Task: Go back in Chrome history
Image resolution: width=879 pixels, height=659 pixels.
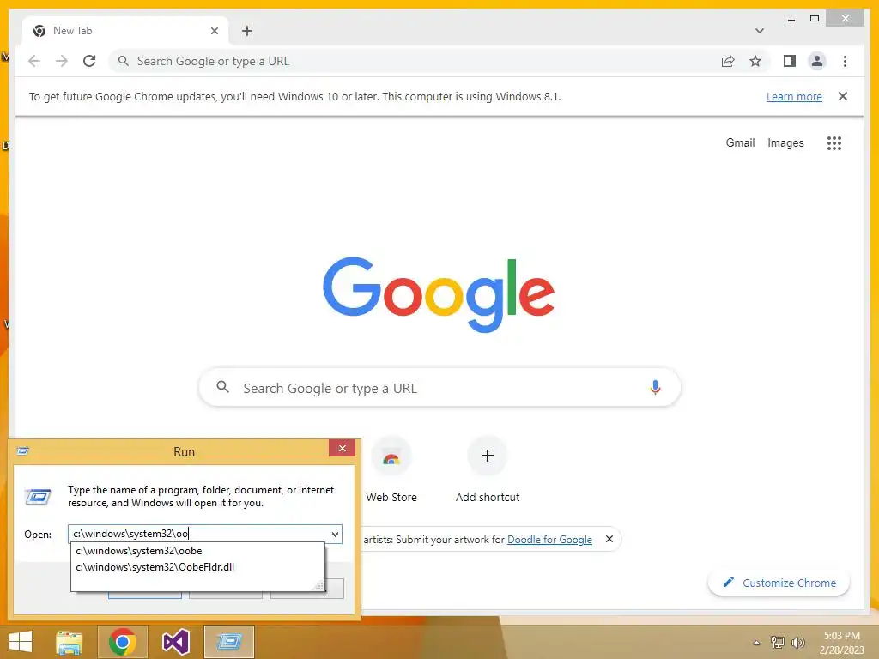Action: click(34, 61)
